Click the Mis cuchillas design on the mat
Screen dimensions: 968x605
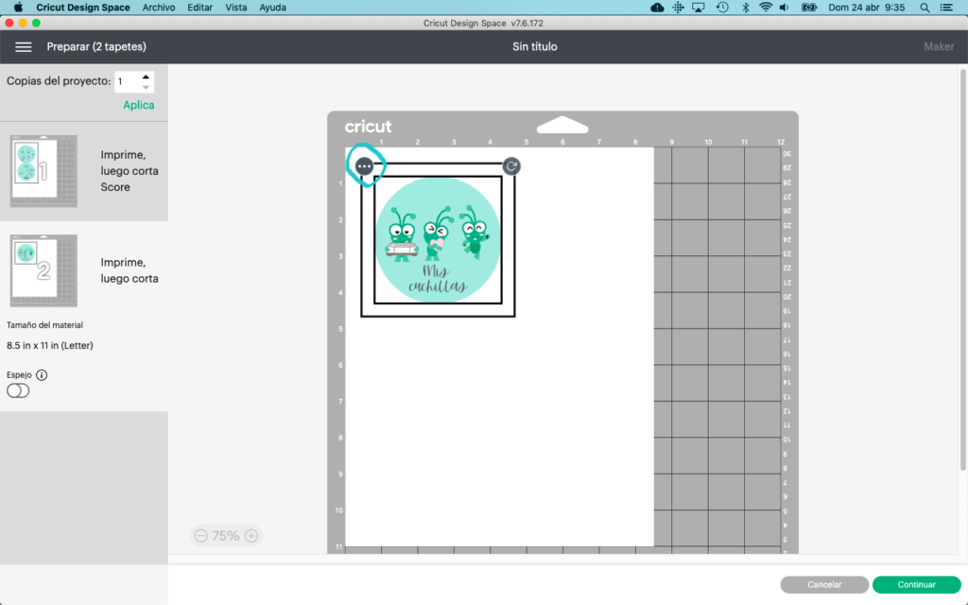pos(438,240)
